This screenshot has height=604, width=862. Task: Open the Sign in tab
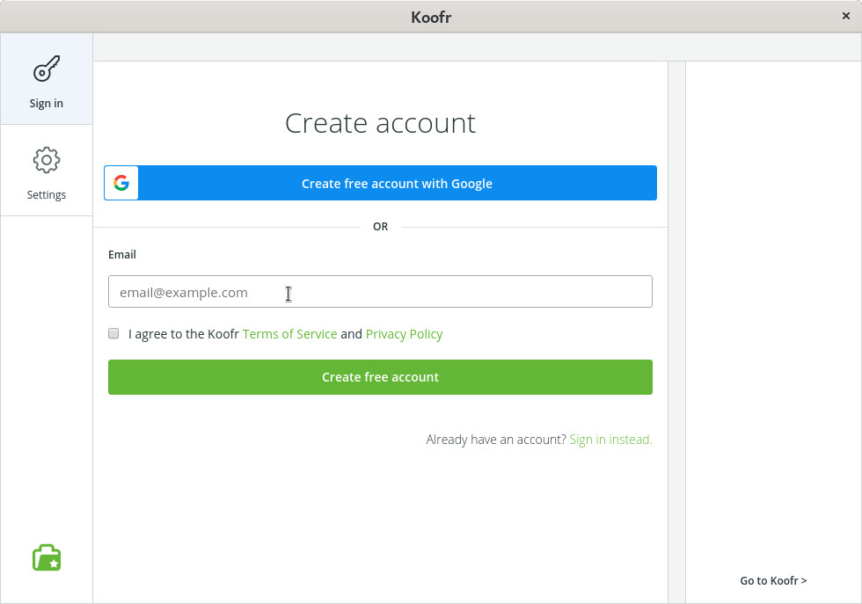pyautogui.click(x=46, y=79)
